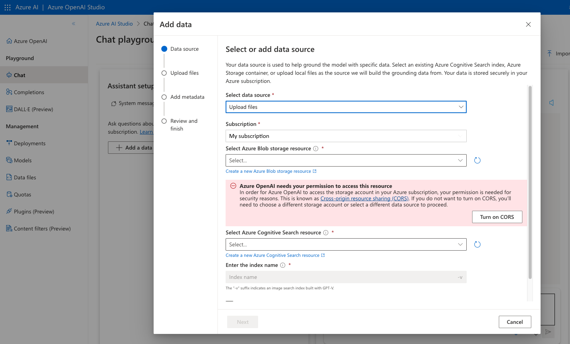Click the Azure AI Studio breadcrumb link
The height and width of the screenshot is (344, 570).
coord(114,24)
